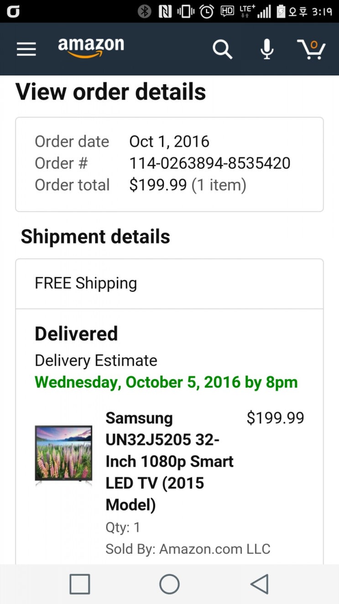Tap the battery status indicator
This screenshot has width=339, height=604.
click(x=281, y=11)
